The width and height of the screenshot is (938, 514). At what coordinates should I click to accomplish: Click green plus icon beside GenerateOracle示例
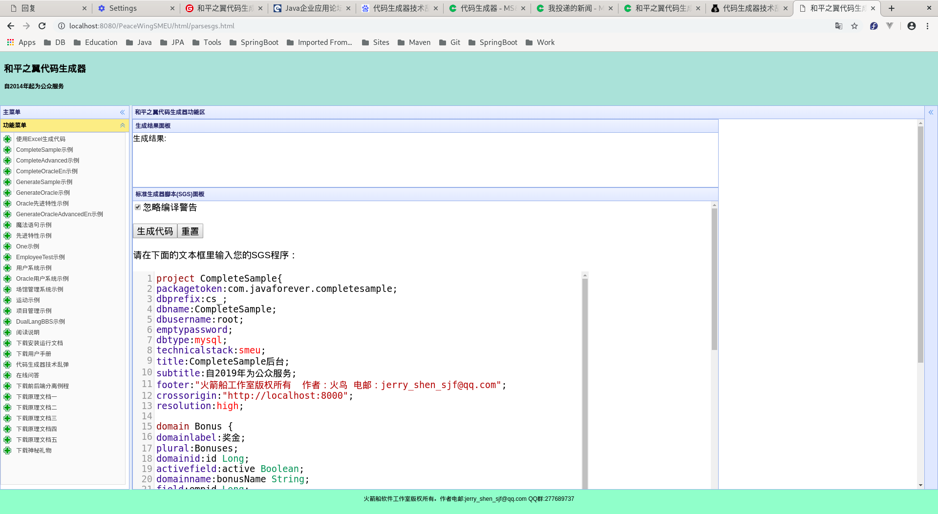click(7, 193)
